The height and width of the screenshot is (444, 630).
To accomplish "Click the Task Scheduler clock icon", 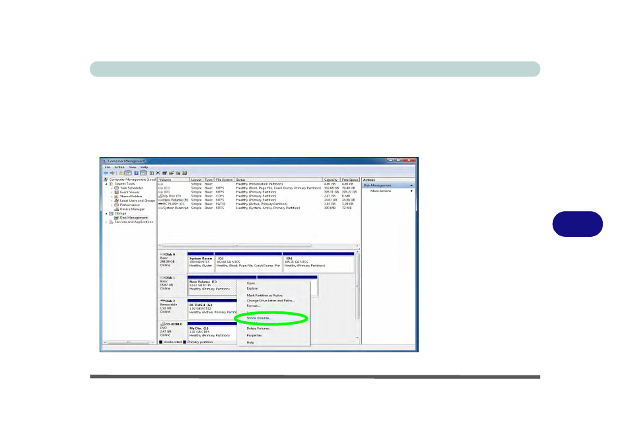I will point(116,188).
